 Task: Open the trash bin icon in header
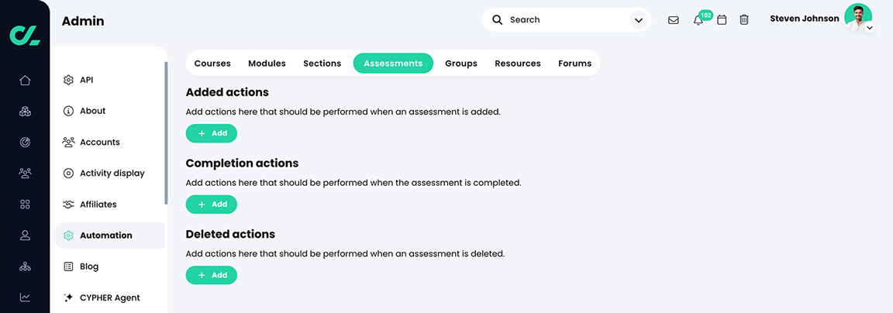point(744,20)
